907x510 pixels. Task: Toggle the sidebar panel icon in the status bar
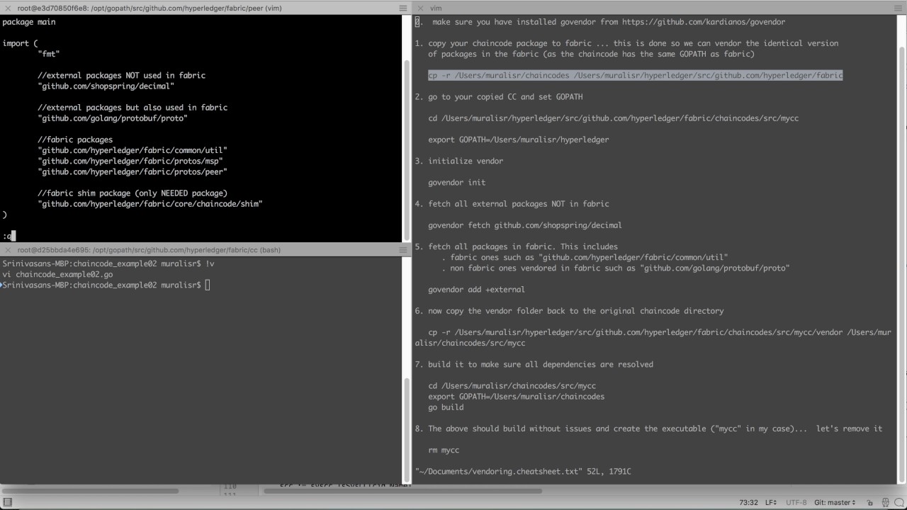click(6, 502)
